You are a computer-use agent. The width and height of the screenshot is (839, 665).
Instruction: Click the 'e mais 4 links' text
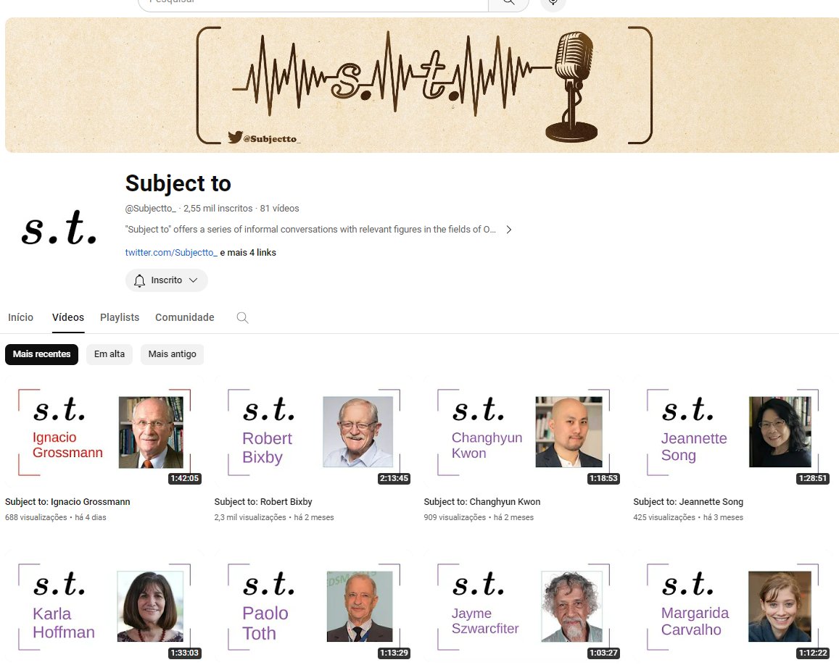[x=248, y=252]
